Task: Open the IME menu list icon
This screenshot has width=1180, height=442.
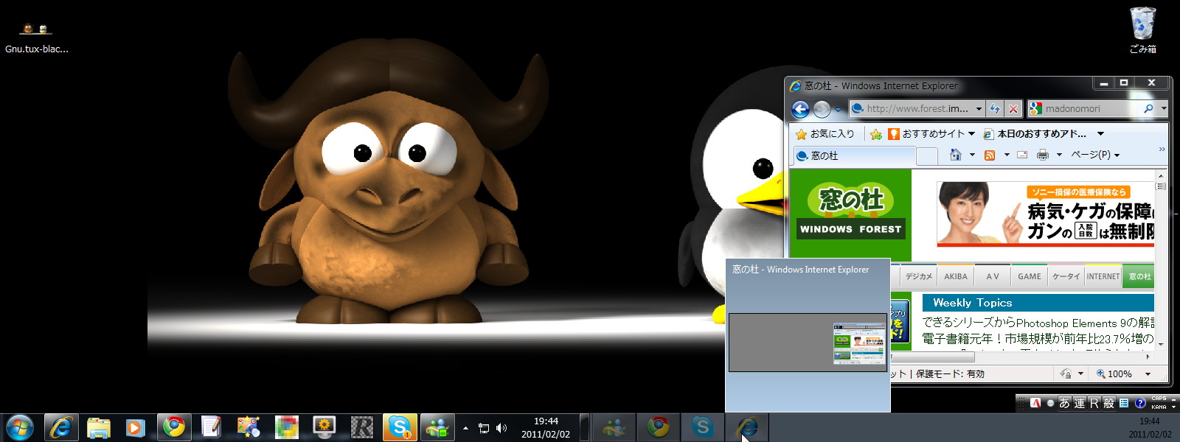Action: 1124,403
